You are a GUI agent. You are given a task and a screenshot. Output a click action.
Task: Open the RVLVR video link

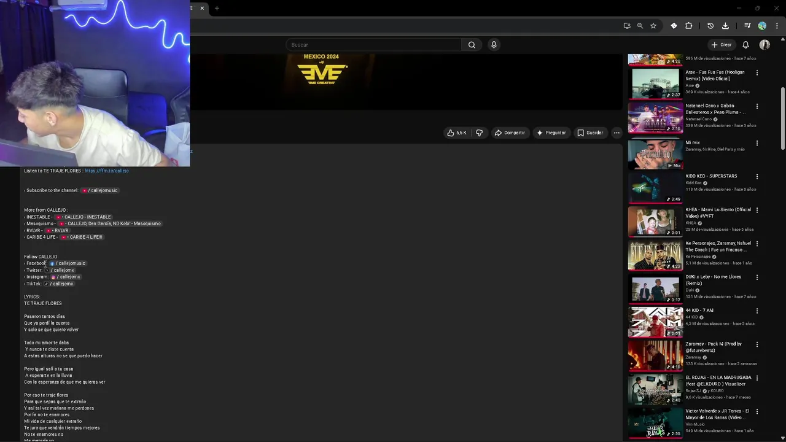tap(57, 230)
